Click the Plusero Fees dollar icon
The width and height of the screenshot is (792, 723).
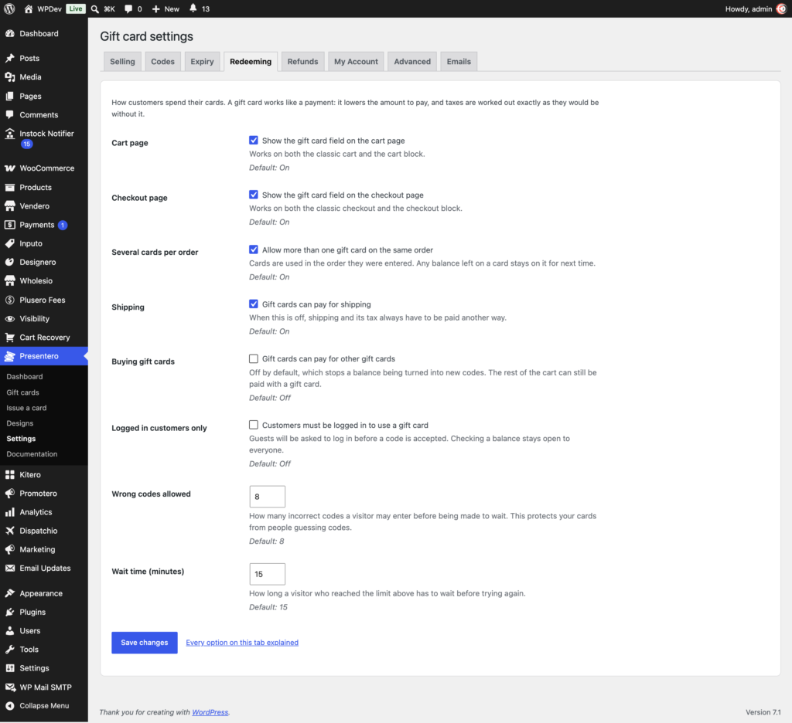click(9, 300)
